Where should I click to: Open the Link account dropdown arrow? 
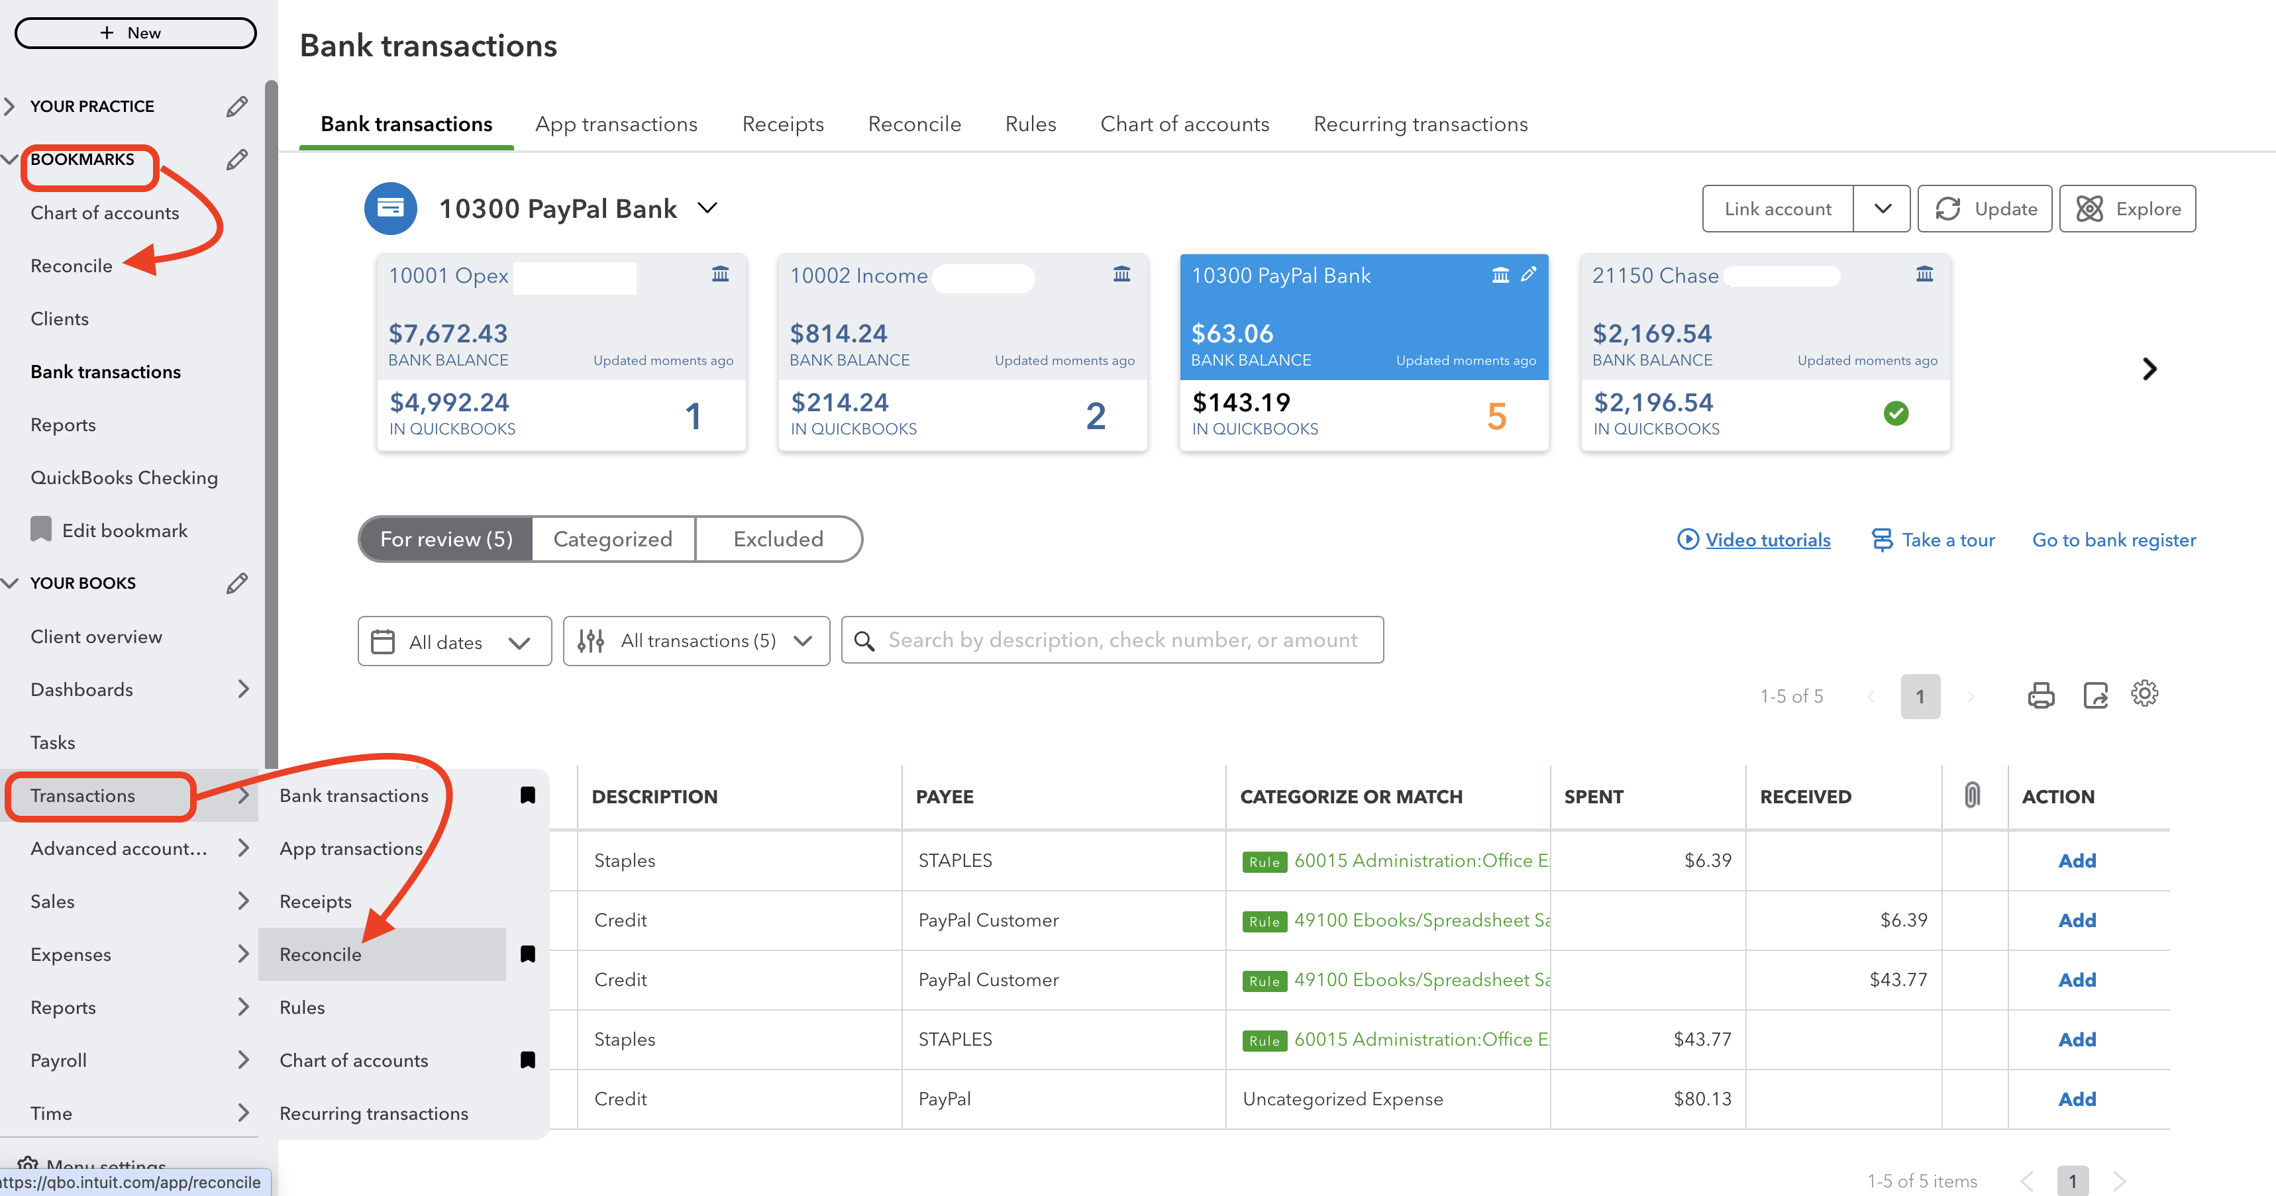tap(1882, 209)
